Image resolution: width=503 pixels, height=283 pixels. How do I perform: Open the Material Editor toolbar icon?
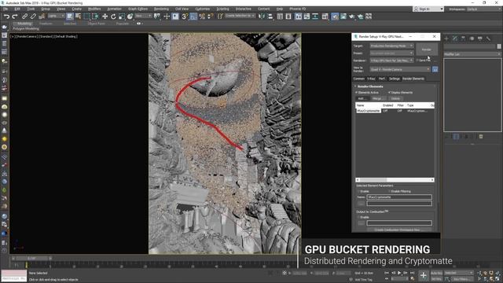click(325, 17)
